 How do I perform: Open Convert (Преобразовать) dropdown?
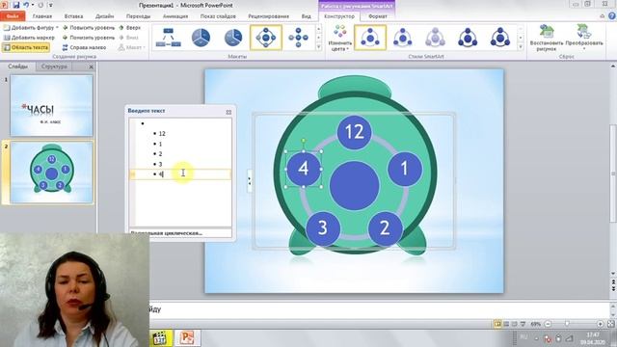[584, 38]
